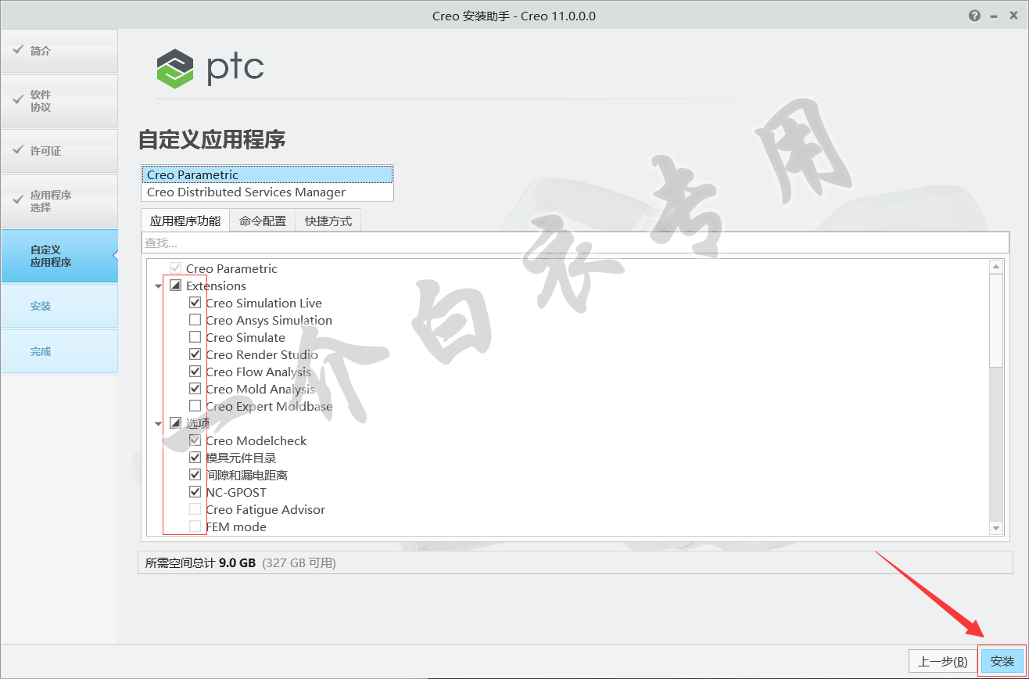Collapse the Extensions tree node
Screen dimensions: 1029x679
158,286
